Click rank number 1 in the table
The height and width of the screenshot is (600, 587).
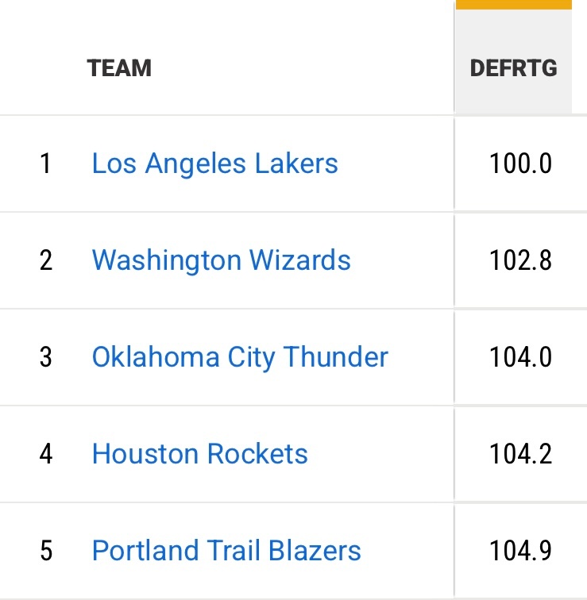tap(45, 164)
